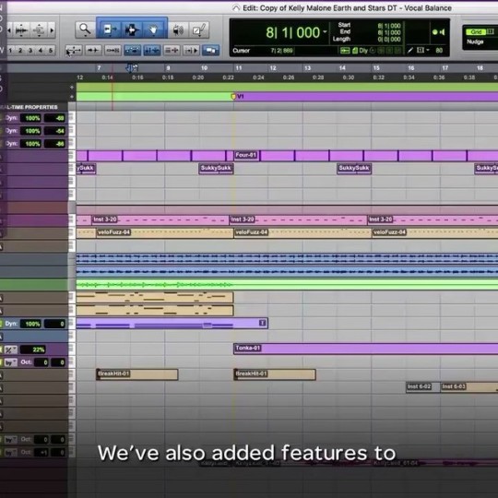Enable Grid edit mode button
Viewport: 498px width, 498px height.
tap(476, 31)
